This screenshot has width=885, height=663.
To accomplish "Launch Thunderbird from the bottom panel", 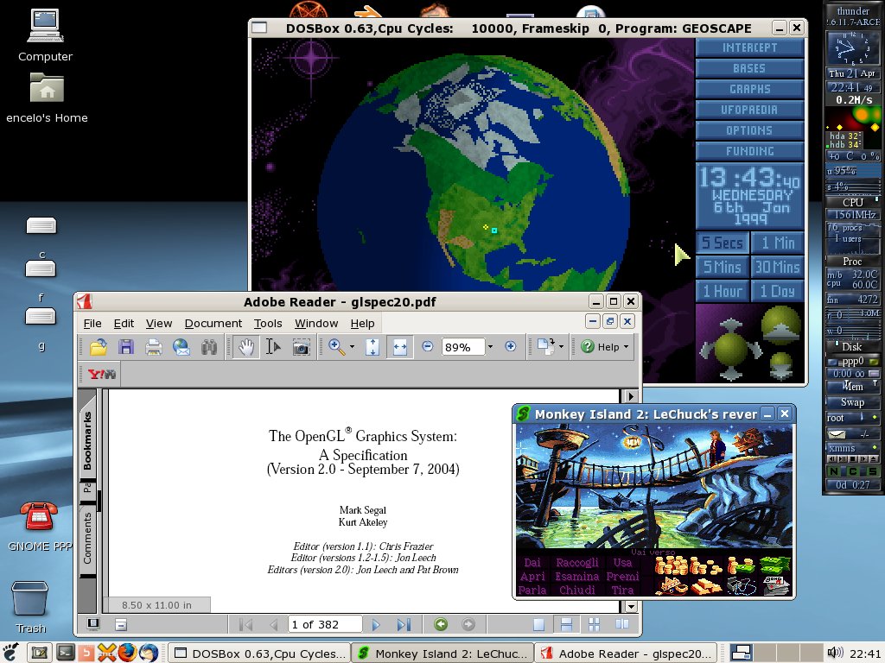I will [x=149, y=653].
